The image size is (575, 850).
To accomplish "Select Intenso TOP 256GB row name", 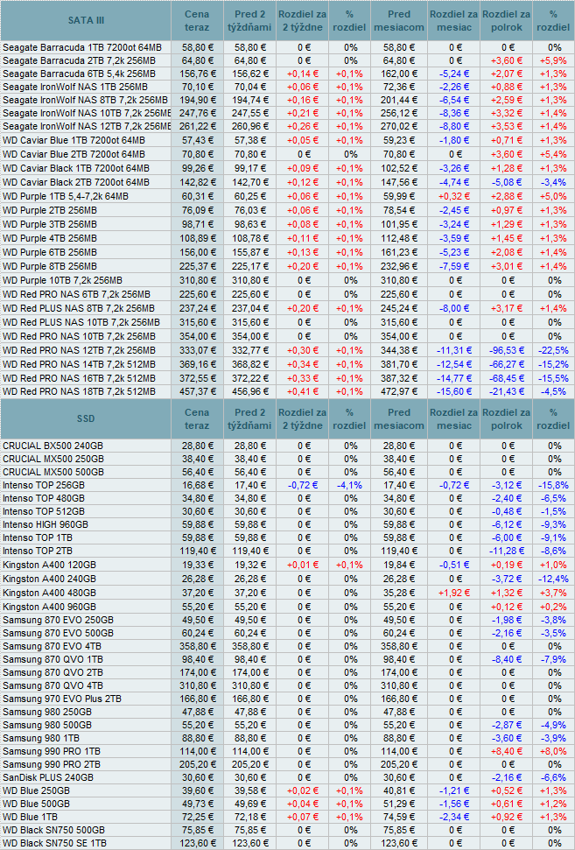I will pyautogui.click(x=44, y=486).
